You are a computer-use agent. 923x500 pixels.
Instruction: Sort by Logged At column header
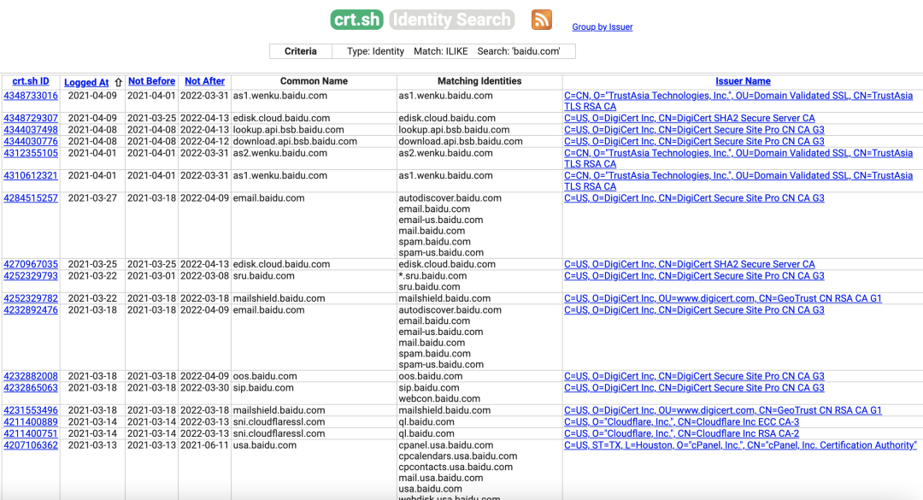[86, 82]
